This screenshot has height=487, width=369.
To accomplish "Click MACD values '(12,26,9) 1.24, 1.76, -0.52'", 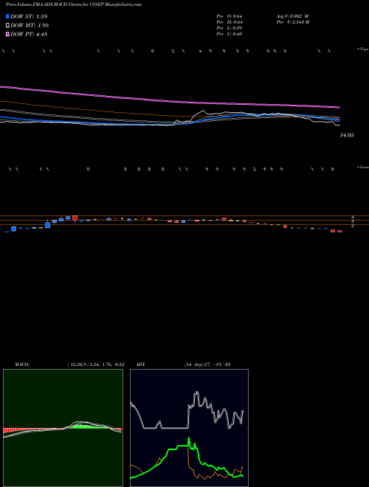I will [x=96, y=365].
